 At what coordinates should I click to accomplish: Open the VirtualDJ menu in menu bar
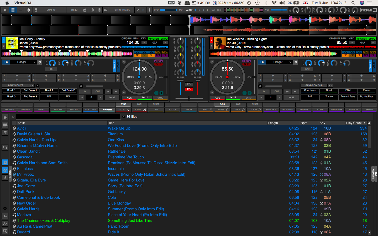point(23,3)
